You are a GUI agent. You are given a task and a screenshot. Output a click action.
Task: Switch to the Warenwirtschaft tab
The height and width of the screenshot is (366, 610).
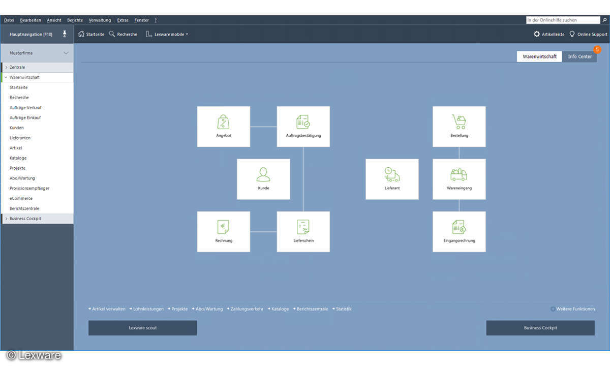[539, 56]
